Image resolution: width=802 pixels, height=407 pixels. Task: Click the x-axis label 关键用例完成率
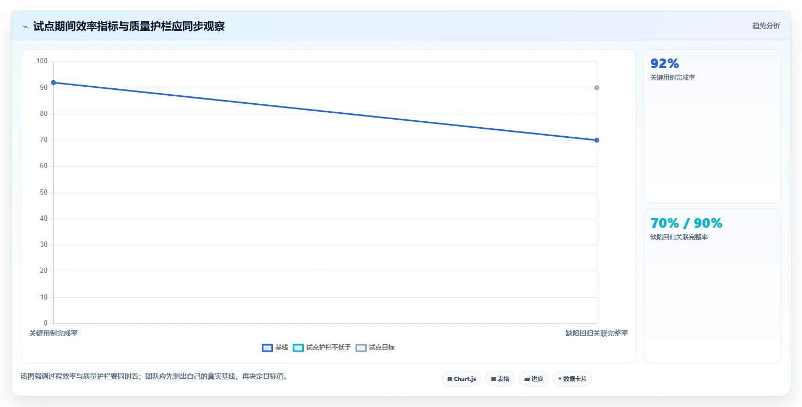[x=53, y=333]
